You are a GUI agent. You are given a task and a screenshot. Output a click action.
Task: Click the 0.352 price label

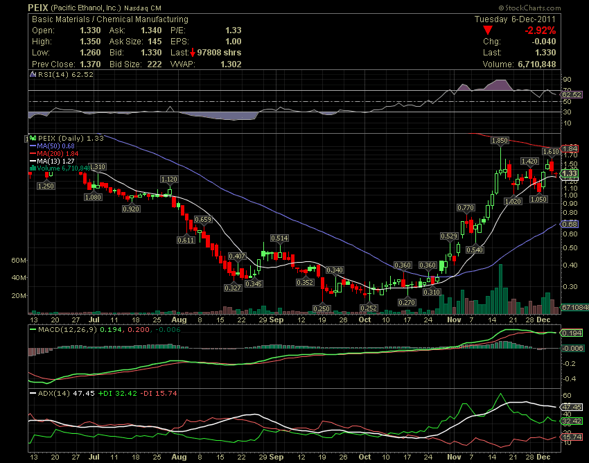[305, 282]
